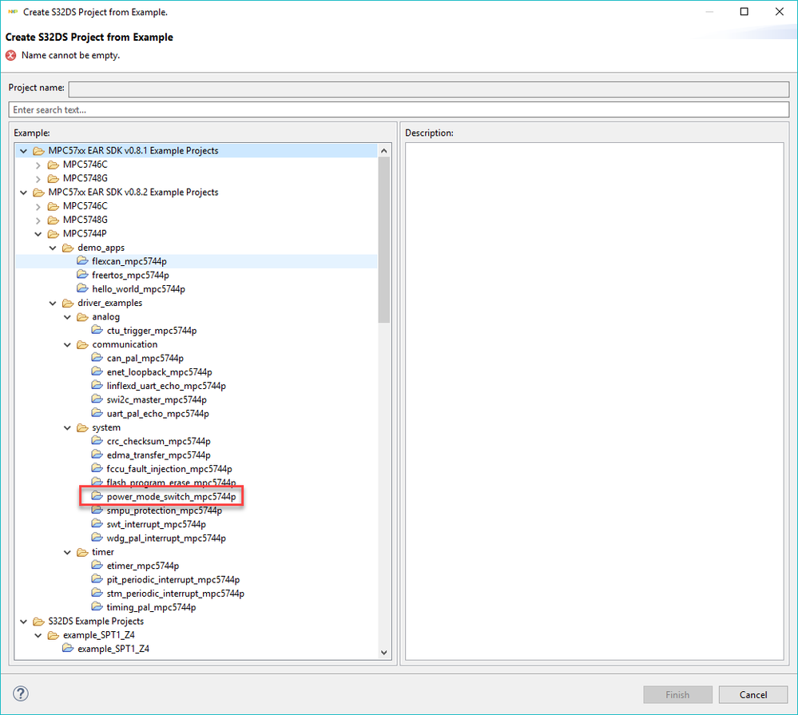Collapse the example_SPT1_Z4 parent folder
798x715 pixels.
pos(38,635)
